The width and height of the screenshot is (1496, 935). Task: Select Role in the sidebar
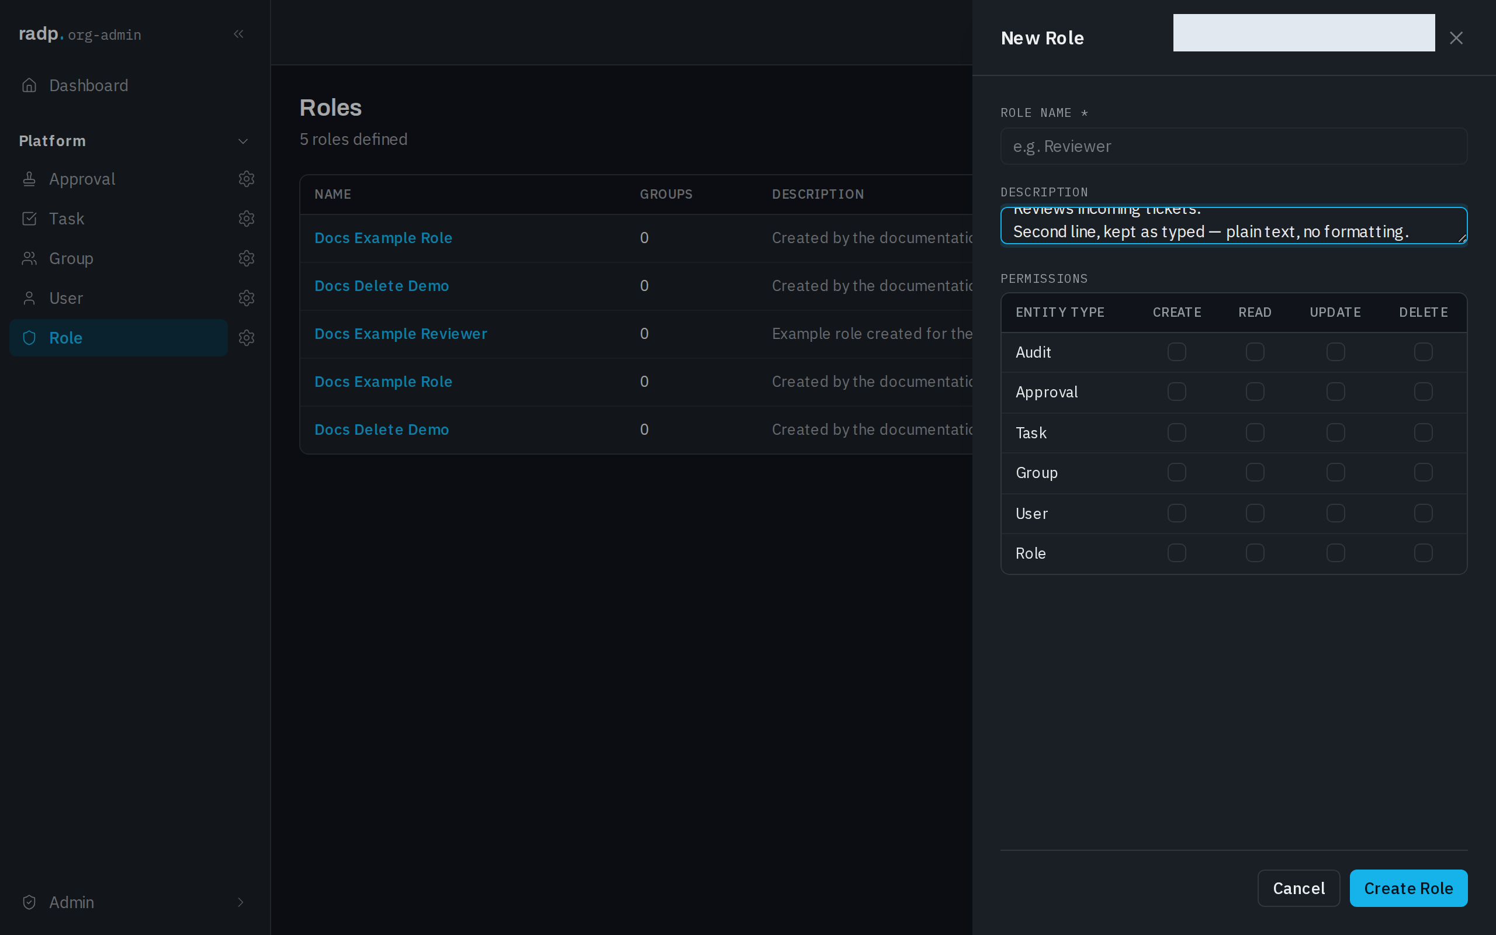(119, 338)
